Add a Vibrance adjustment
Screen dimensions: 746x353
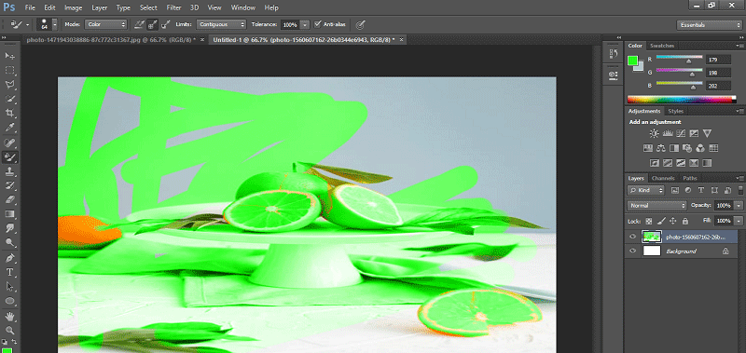click(707, 133)
